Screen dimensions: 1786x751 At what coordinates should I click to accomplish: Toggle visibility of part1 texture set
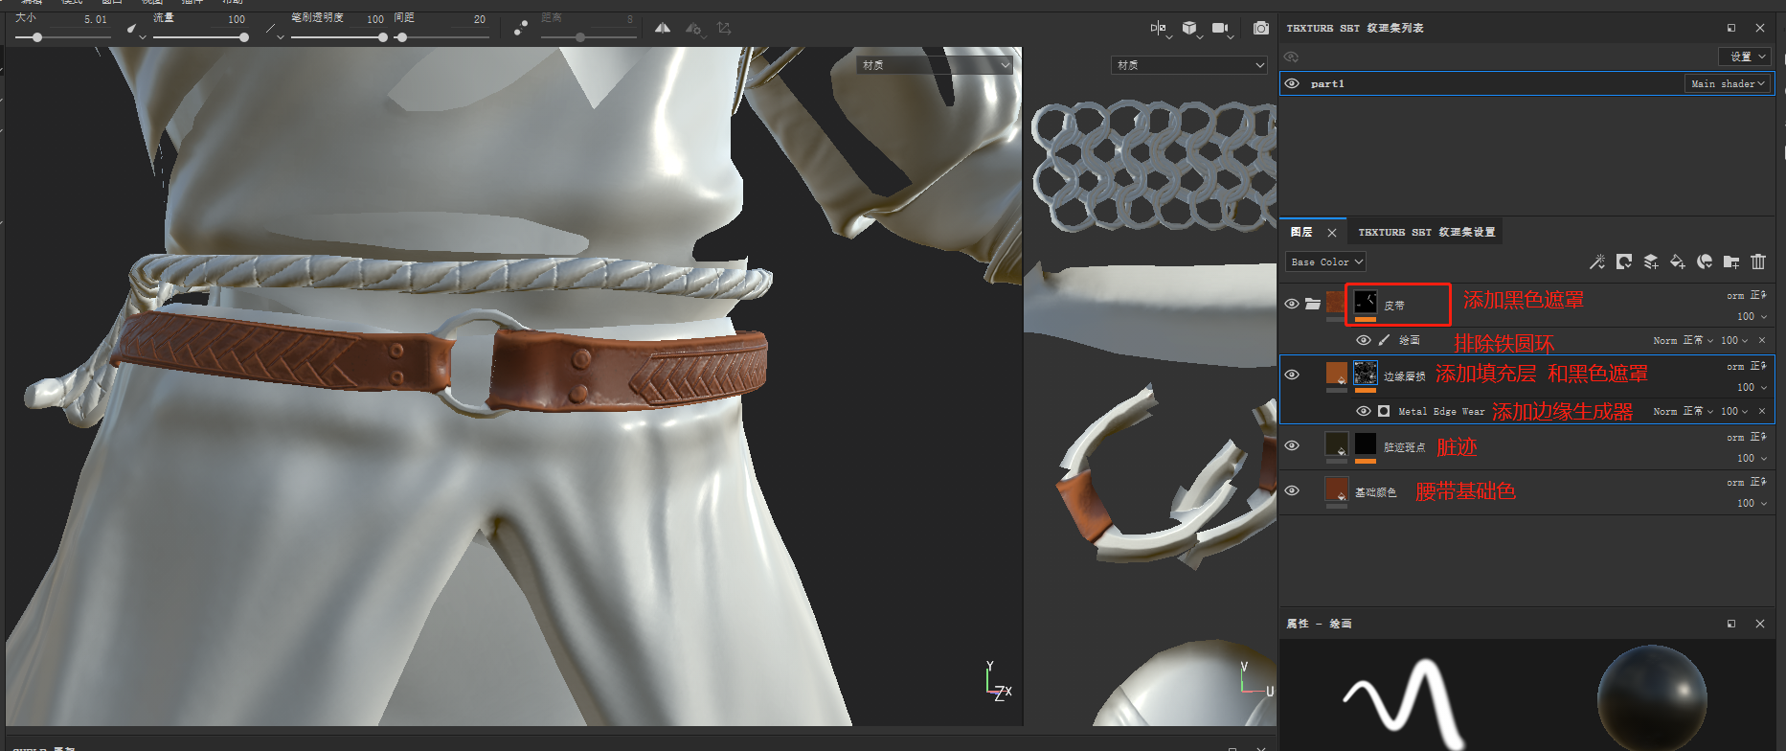pos(1292,83)
